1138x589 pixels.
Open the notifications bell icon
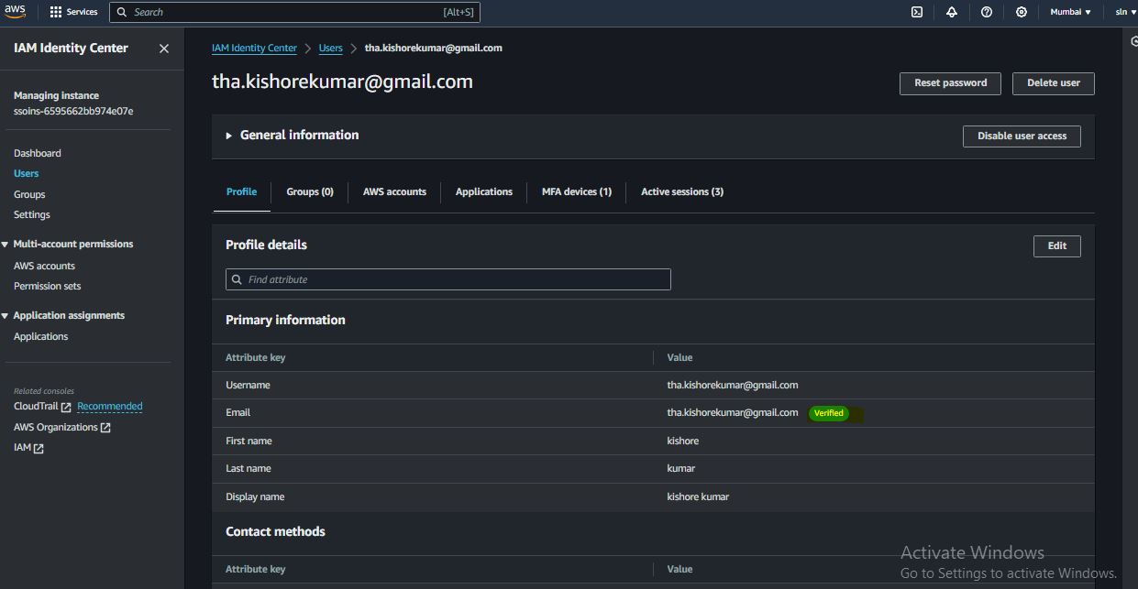[951, 12]
